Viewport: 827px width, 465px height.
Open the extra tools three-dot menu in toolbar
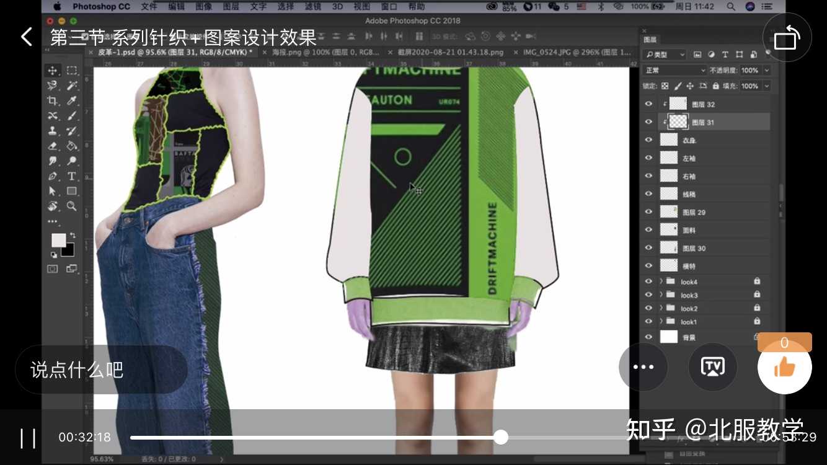(53, 221)
